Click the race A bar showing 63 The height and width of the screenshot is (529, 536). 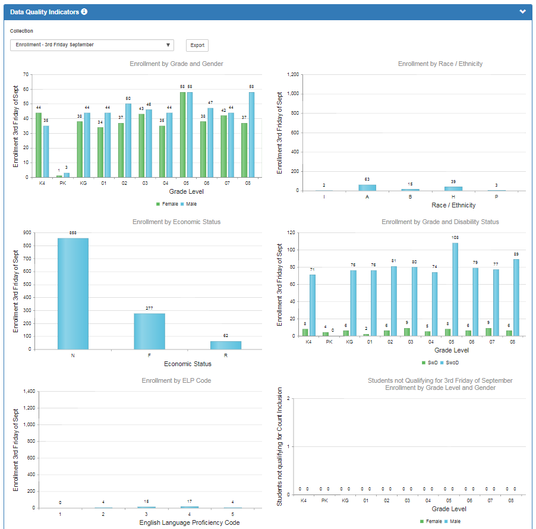(x=367, y=188)
